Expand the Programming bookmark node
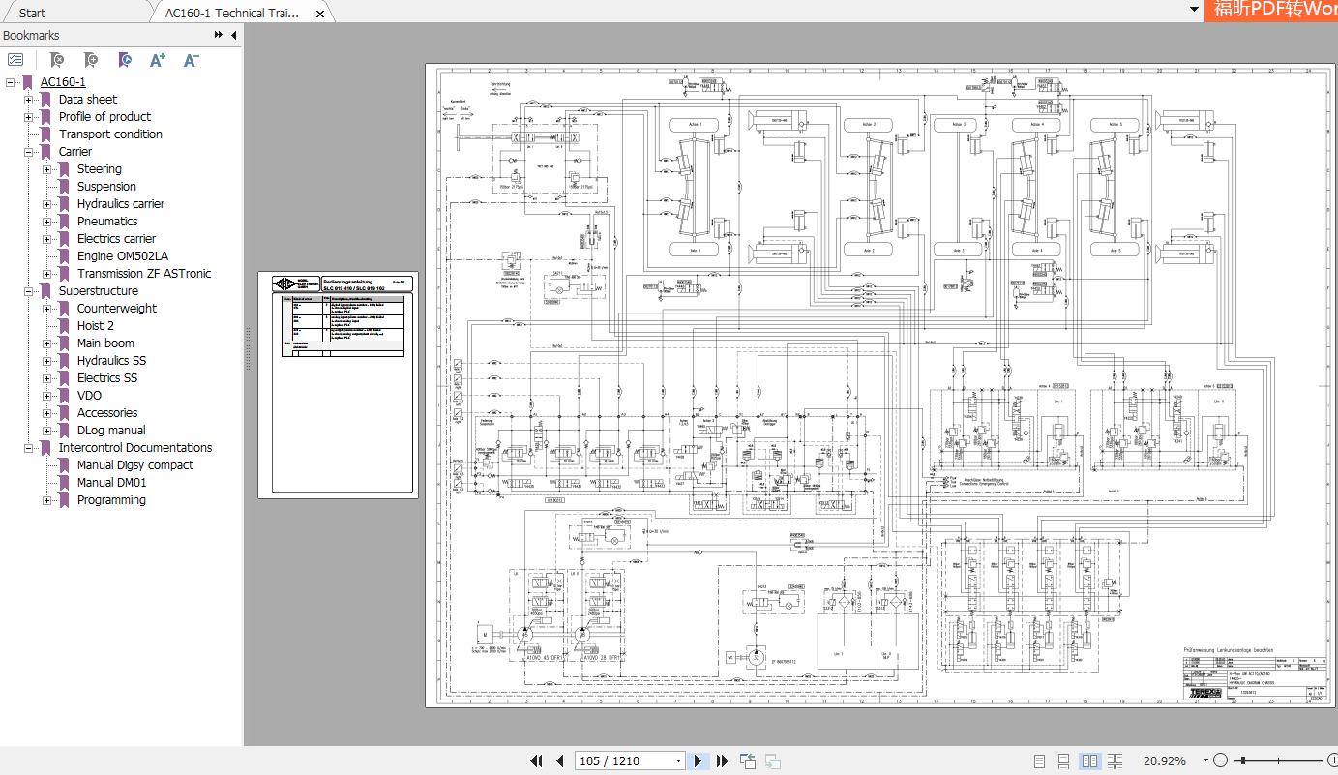This screenshot has height=775, width=1338. tap(47, 499)
